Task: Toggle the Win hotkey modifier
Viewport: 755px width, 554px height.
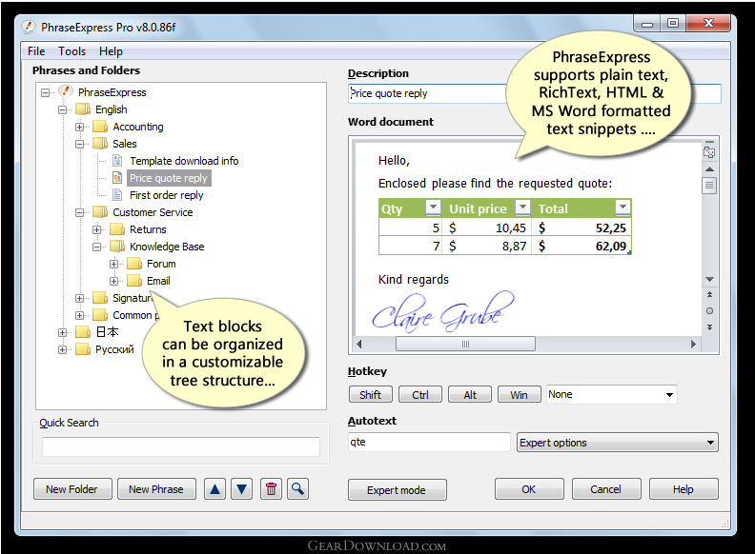Action: click(x=519, y=395)
